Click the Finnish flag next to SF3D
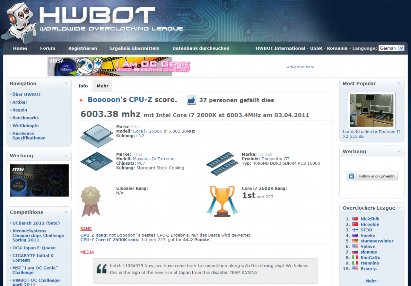The width and height of the screenshot is (411, 286). coord(355,230)
